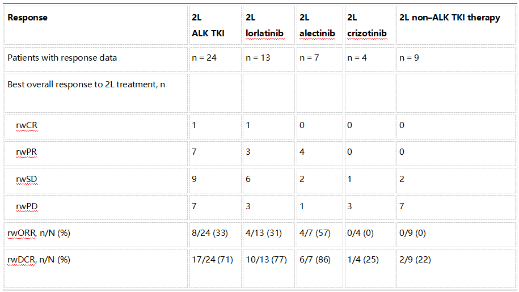This screenshot has width=519, height=292.
Task: Select the cell showing "n = 24"
Action: (x=204, y=58)
